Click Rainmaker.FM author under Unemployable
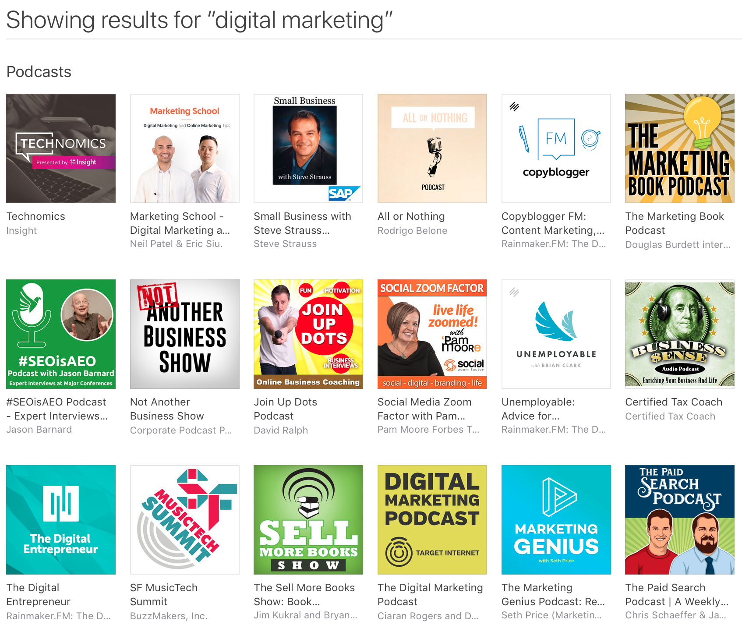 (554, 430)
